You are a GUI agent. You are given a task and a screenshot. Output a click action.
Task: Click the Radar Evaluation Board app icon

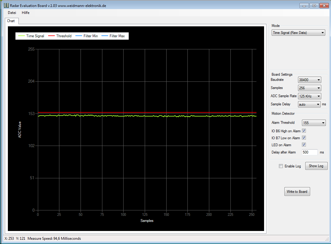[6, 6]
